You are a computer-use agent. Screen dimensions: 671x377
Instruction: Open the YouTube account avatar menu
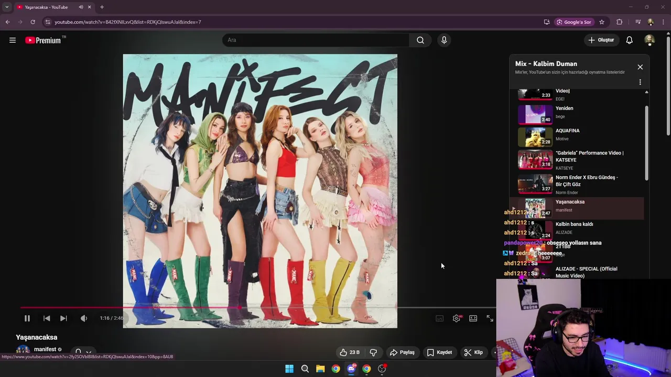650,40
